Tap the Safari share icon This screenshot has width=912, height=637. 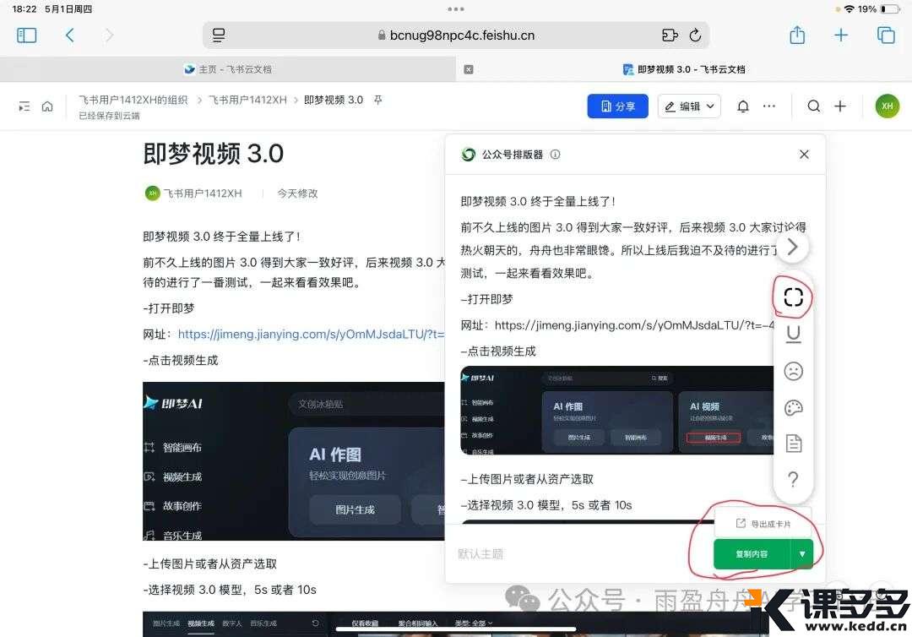point(797,35)
